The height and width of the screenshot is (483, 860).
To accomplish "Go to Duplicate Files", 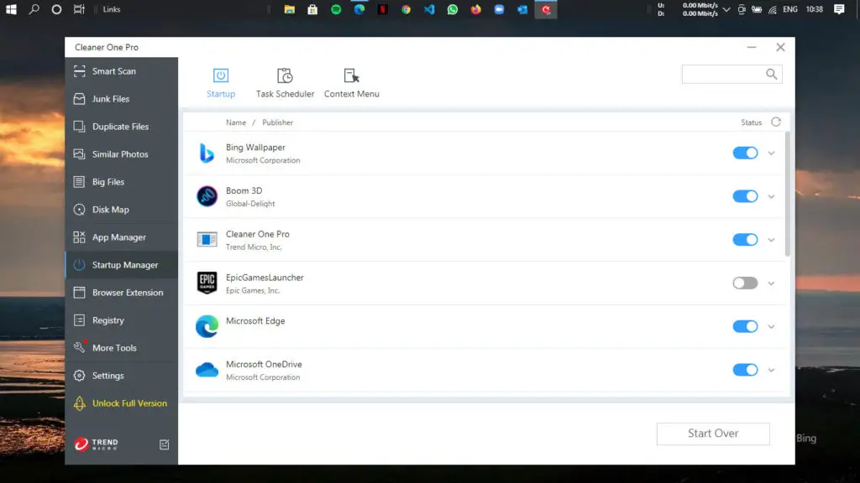I will (121, 127).
